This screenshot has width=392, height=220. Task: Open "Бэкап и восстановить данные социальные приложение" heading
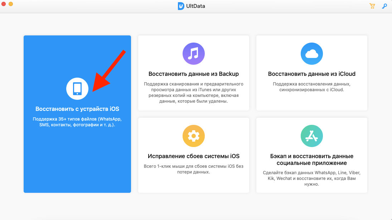[x=311, y=160]
